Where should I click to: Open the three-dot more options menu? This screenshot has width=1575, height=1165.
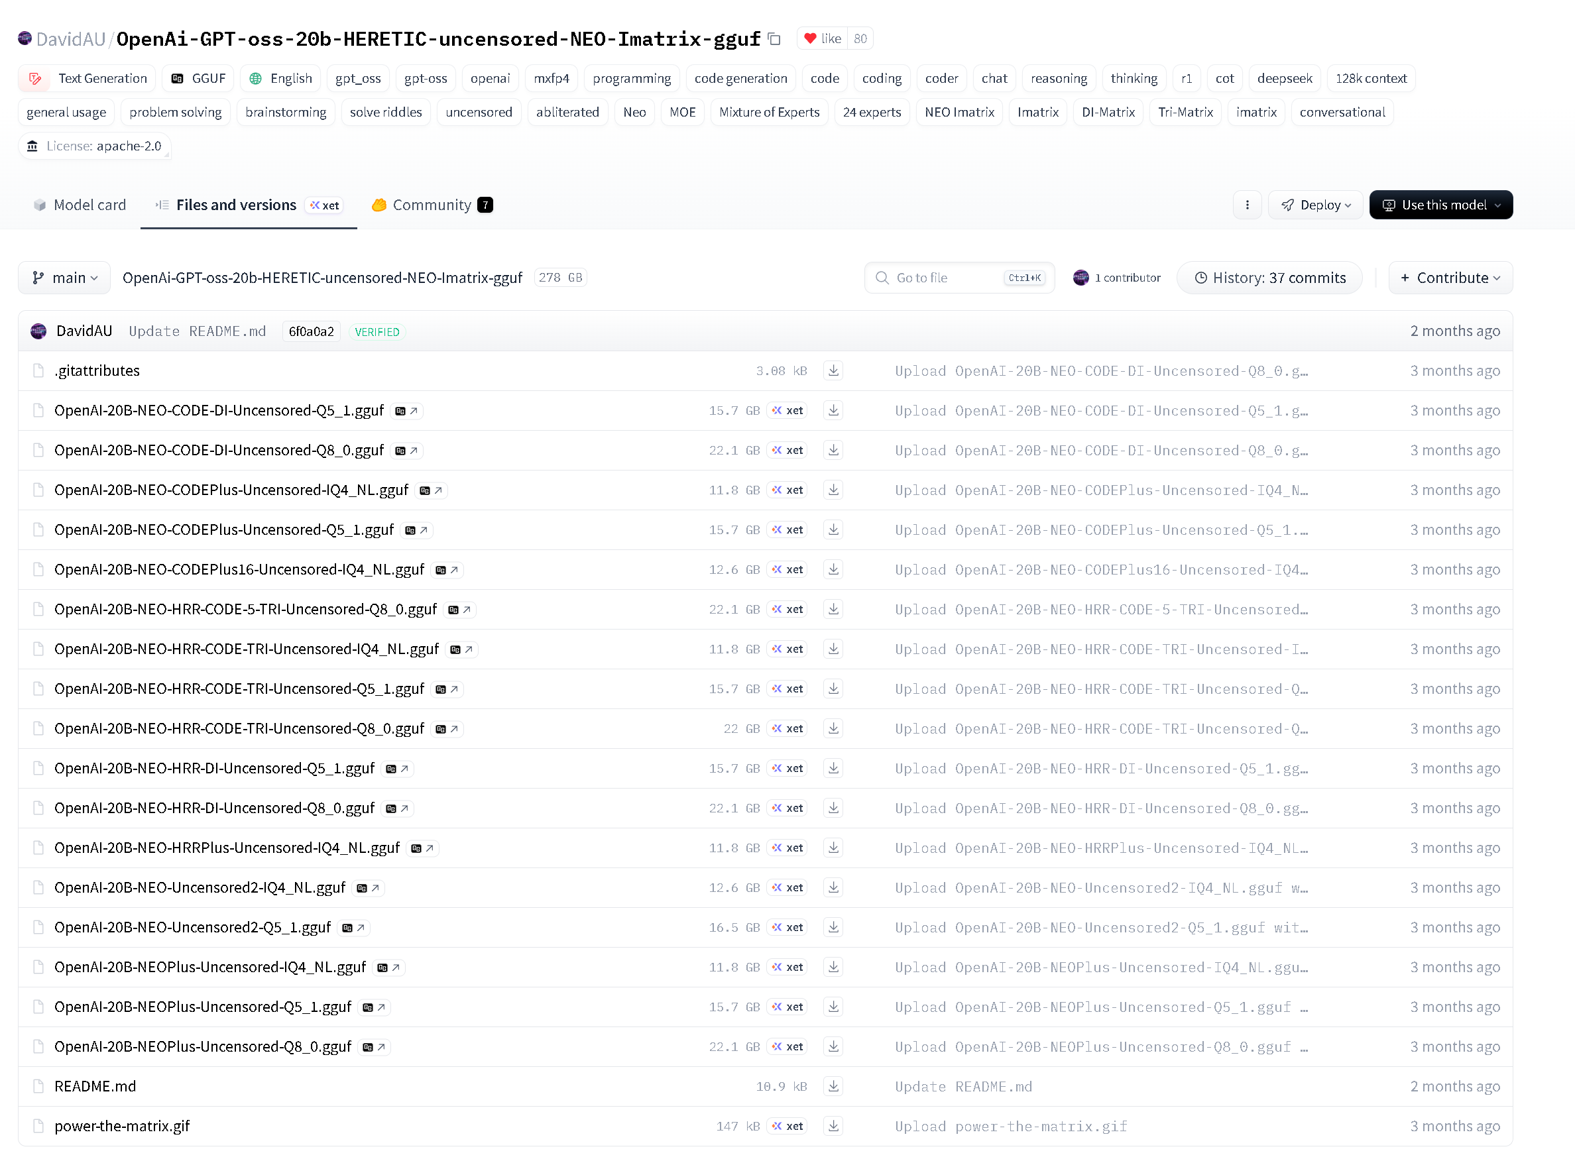pos(1247,205)
